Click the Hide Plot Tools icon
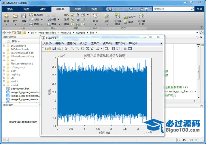This screenshot has width=206, height=144. [x=125, y=49]
